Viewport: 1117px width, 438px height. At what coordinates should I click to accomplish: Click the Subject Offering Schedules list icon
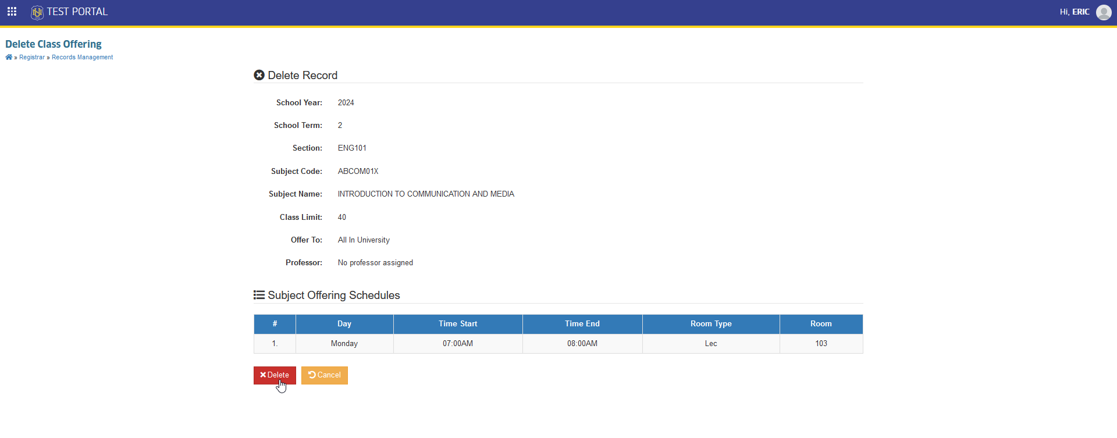(259, 295)
